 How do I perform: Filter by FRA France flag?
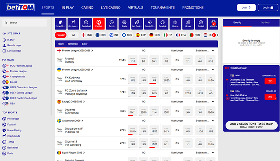pos(181,35)
